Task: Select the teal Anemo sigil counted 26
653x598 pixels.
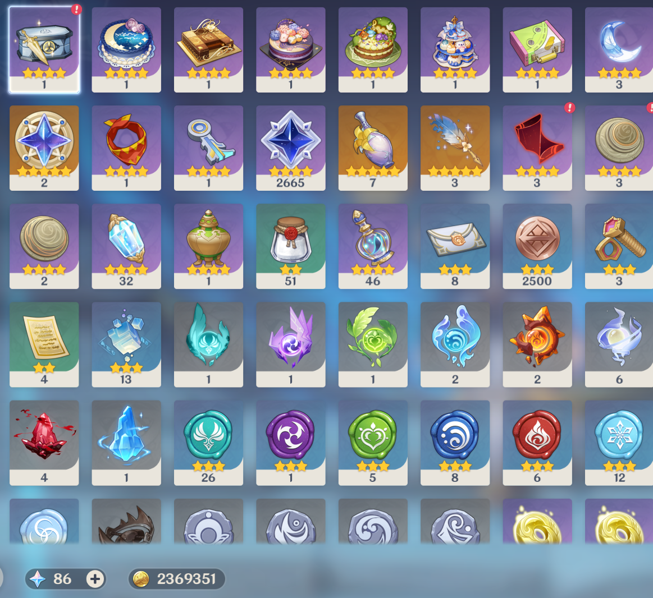Action: coord(209,443)
